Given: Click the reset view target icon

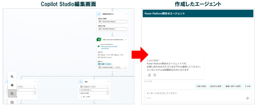Looking at the screenshot, I should pyautogui.click(x=12, y=85).
